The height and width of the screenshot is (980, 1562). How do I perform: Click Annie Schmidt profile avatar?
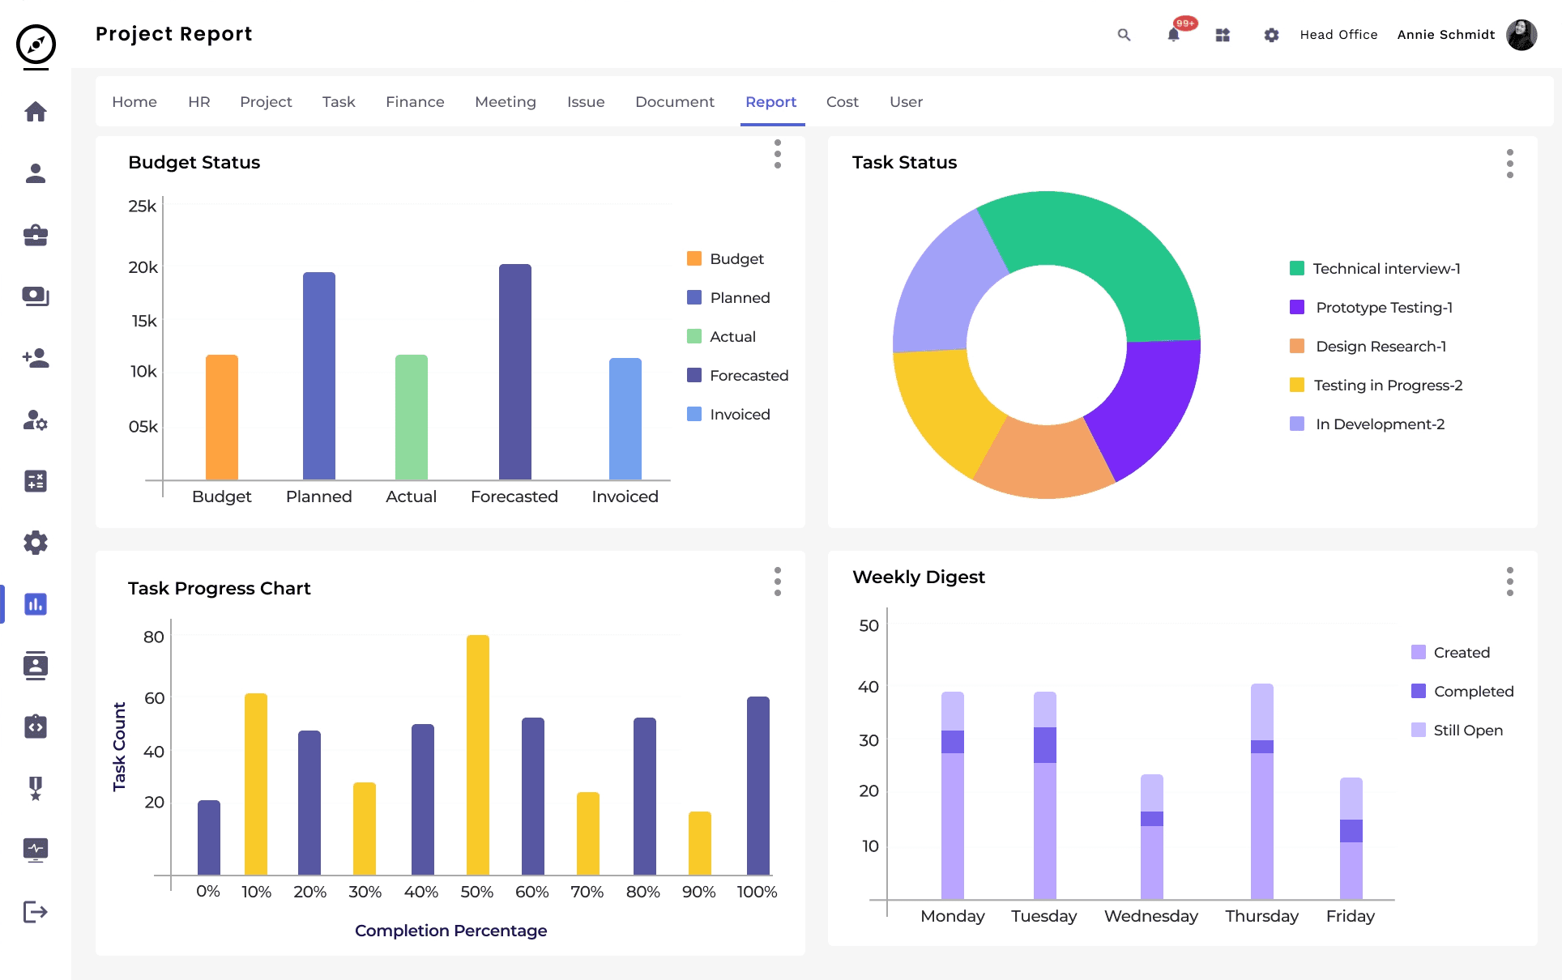(1521, 35)
